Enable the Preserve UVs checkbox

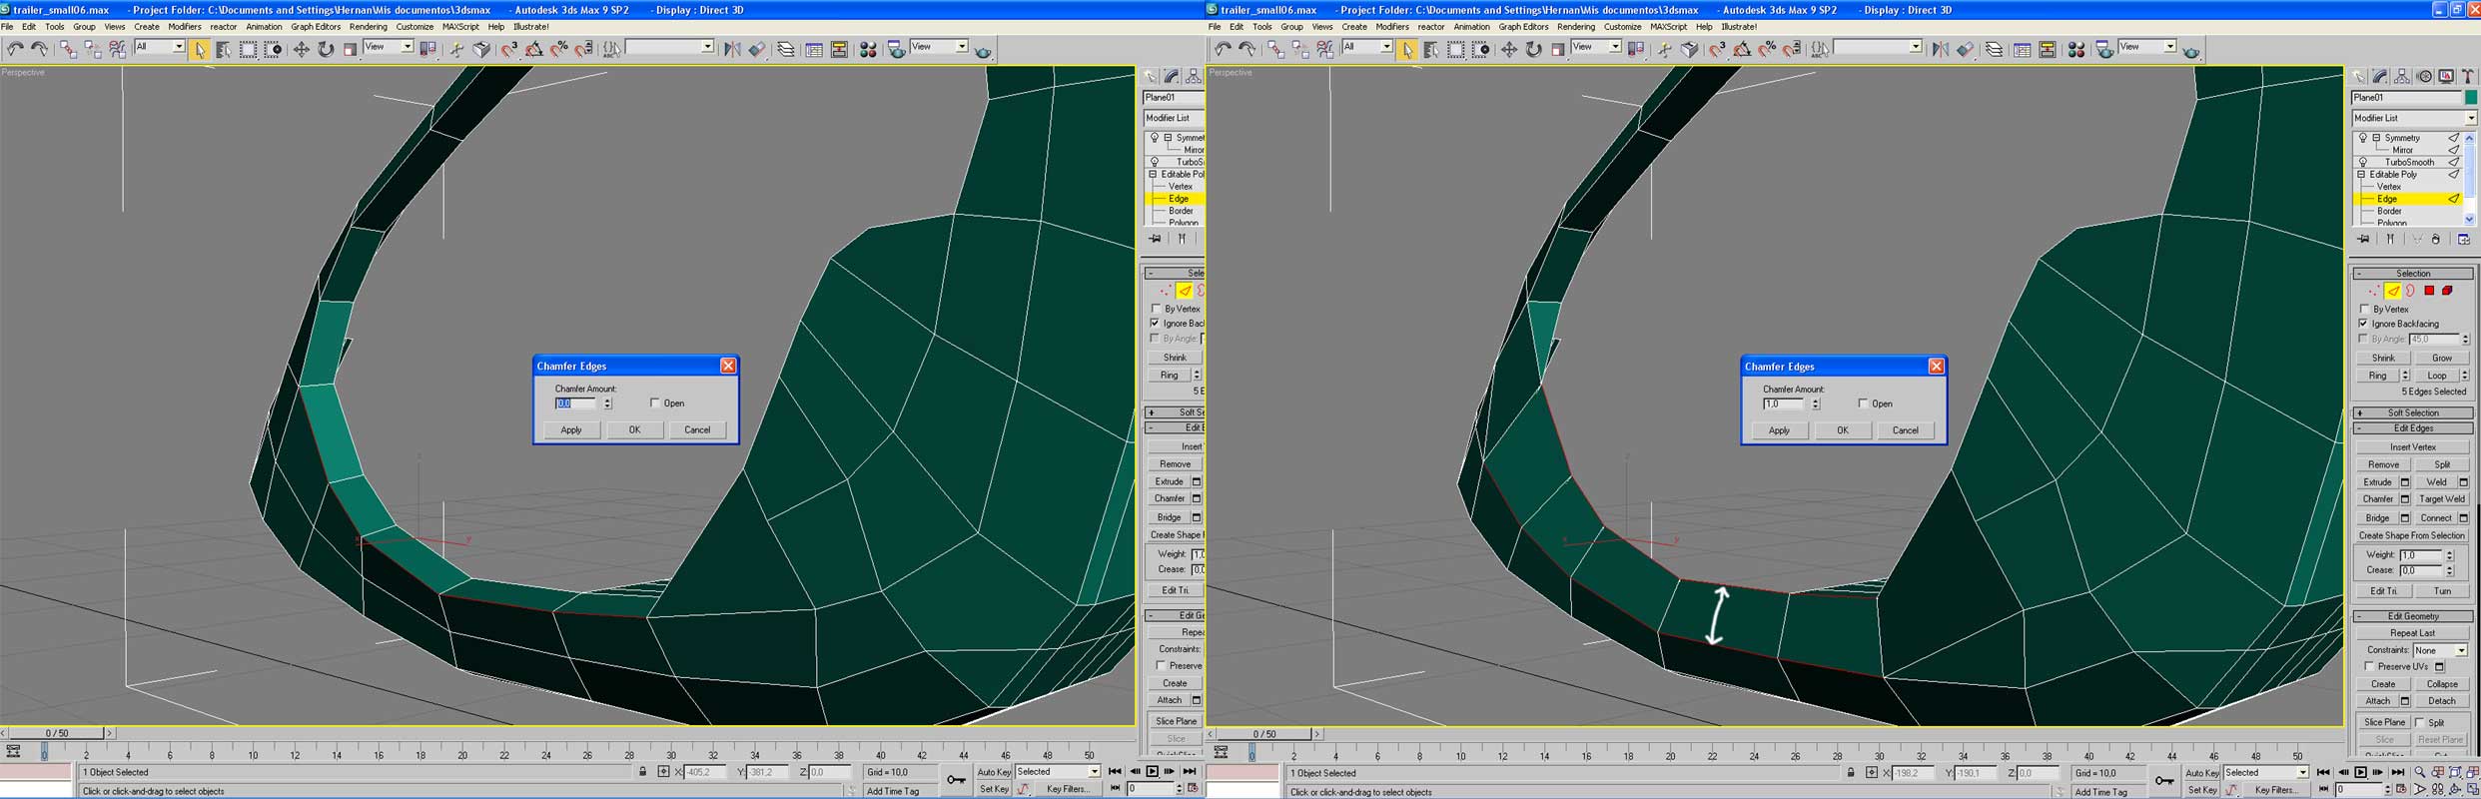[2368, 666]
